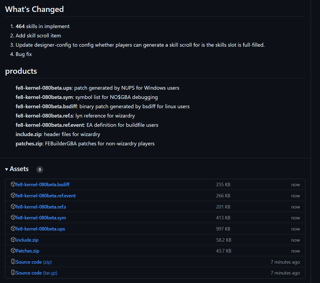Screen dimensions: 320x283
Task: Click package icon beside fe8-kernel-080beta.ref.s
Action: [13, 207]
